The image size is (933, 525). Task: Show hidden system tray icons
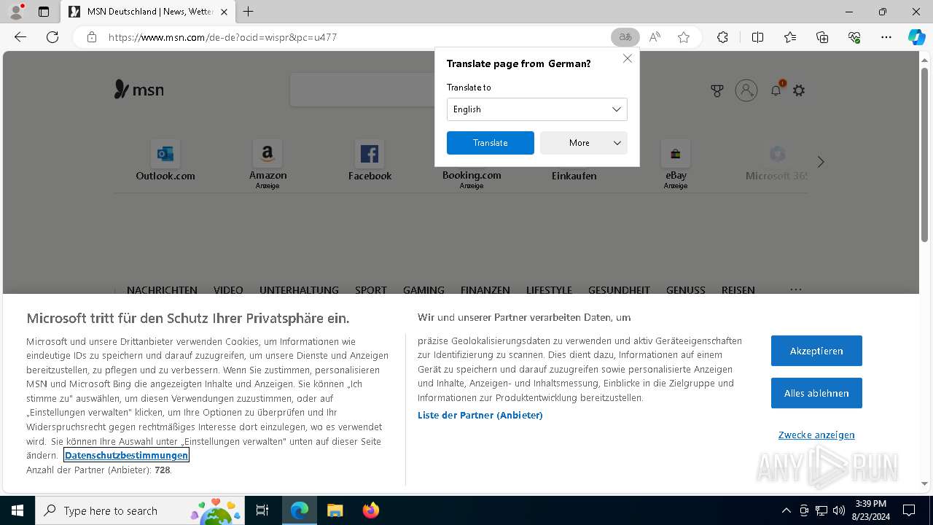(x=786, y=510)
